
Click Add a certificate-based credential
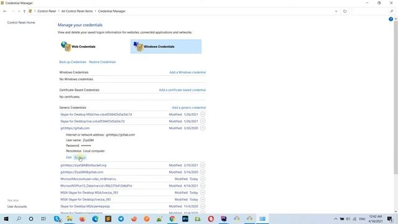[x=182, y=90]
